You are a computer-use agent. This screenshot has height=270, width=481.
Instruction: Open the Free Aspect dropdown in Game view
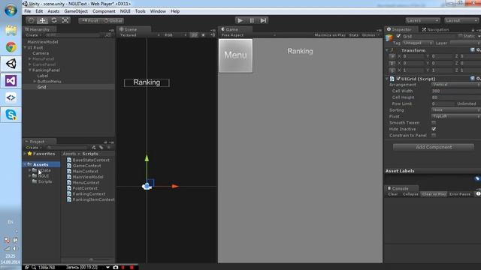pyautogui.click(x=249, y=35)
